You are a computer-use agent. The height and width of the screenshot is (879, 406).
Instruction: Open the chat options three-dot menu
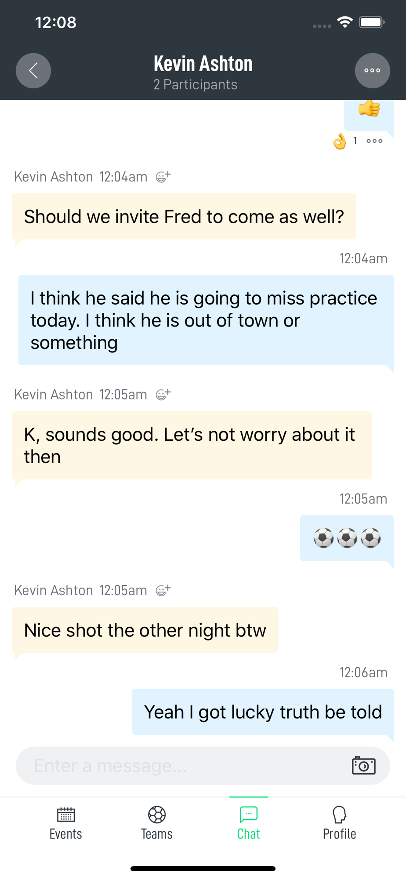(x=372, y=70)
